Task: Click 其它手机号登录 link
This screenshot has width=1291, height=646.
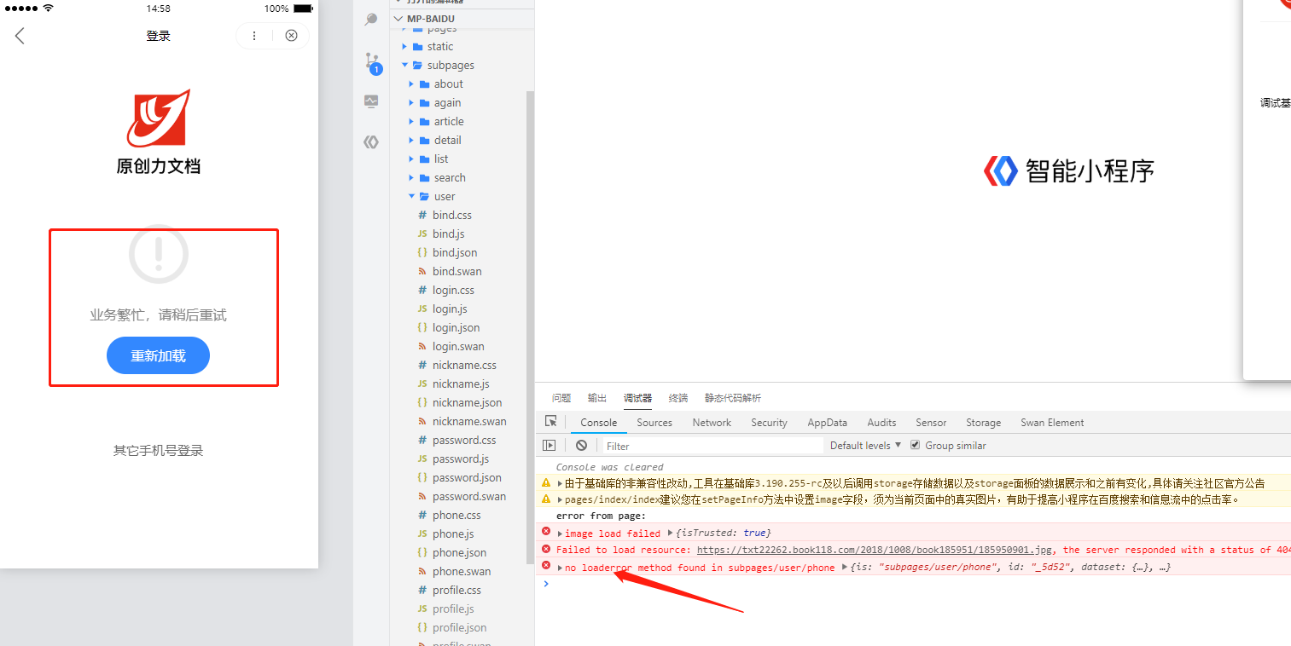Action: click(x=158, y=451)
